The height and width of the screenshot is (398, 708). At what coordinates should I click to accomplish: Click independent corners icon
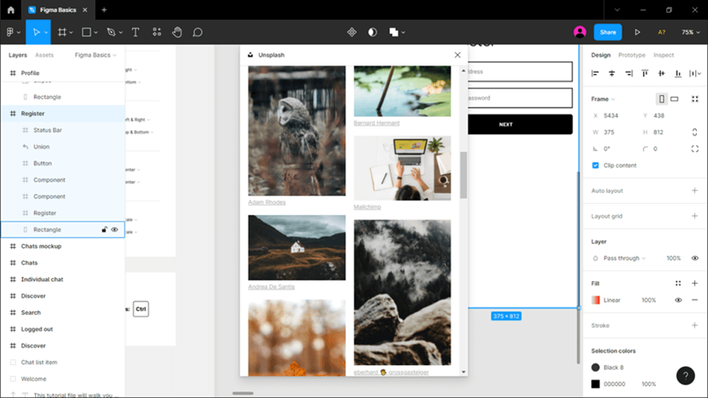click(x=695, y=149)
